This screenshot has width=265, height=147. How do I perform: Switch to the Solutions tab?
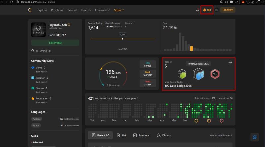(141, 135)
